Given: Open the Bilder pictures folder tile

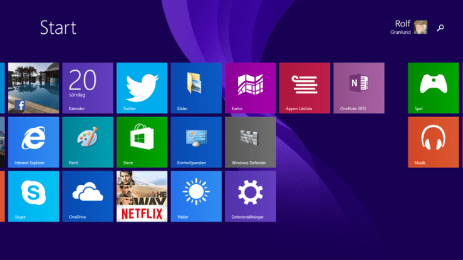Looking at the screenshot, I should 196,88.
